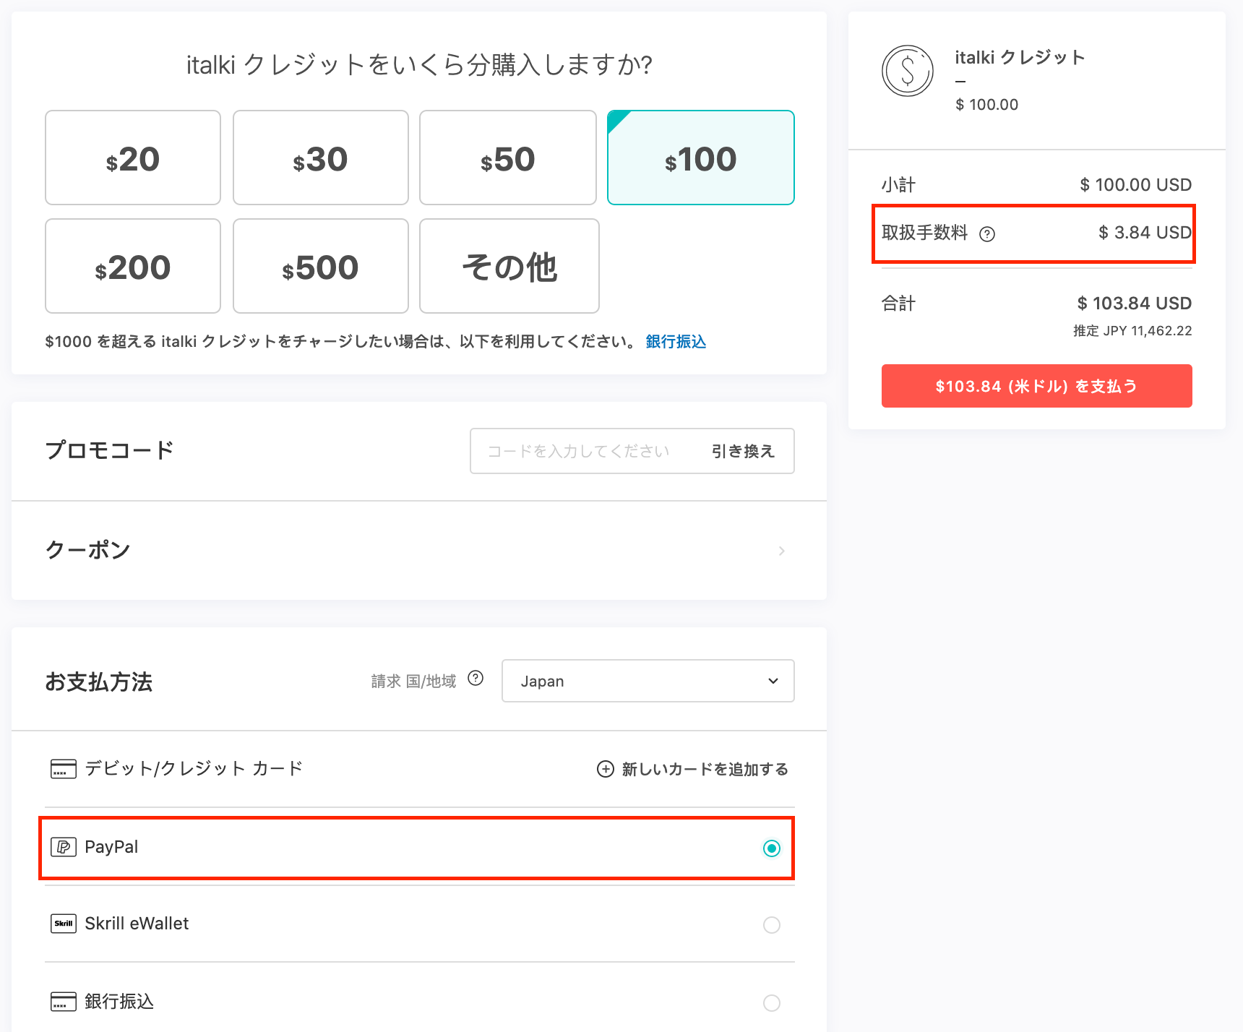Click help icon next to 請求 国/地域
Screen dimensions: 1243x1032
pyautogui.click(x=476, y=678)
